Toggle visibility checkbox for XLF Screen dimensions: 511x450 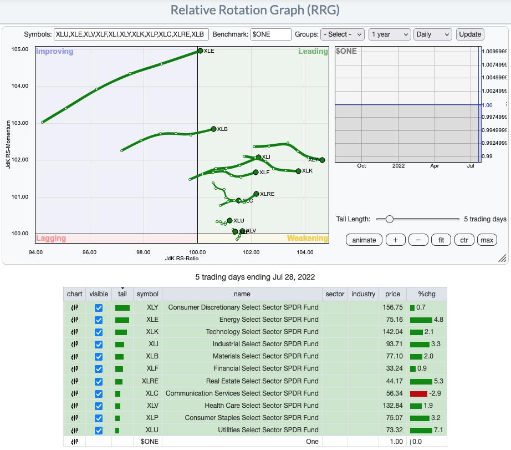[x=99, y=369]
